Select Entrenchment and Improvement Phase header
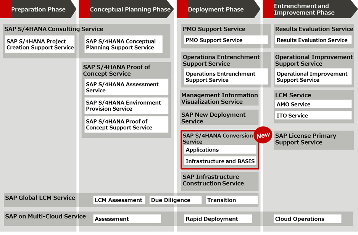358x235 pixels. pos(304,10)
